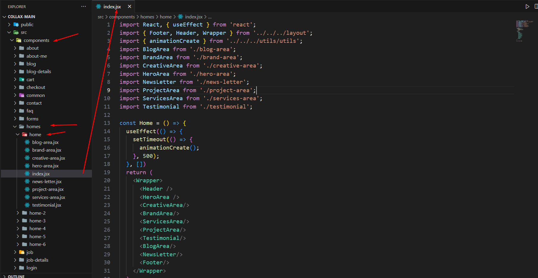Click the public folder icon

coord(16,25)
